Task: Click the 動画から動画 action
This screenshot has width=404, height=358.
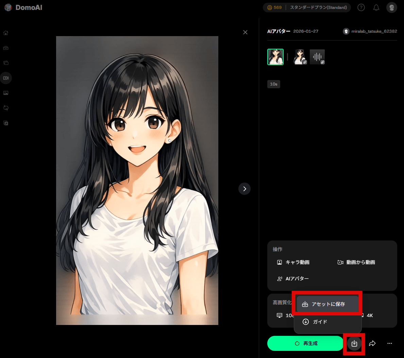Action: [356, 262]
